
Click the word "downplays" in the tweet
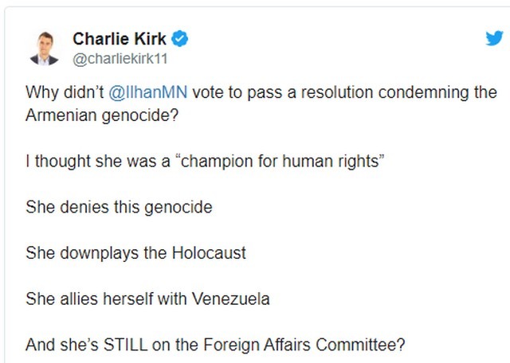click(x=99, y=253)
